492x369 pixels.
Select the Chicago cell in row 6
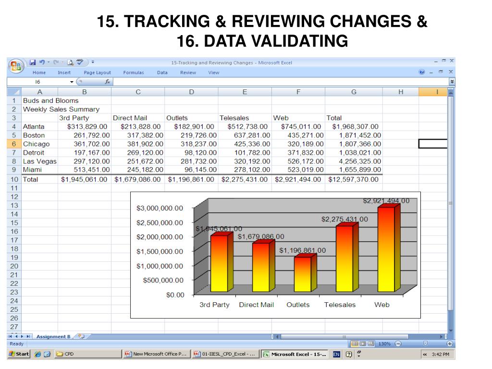click(39, 144)
